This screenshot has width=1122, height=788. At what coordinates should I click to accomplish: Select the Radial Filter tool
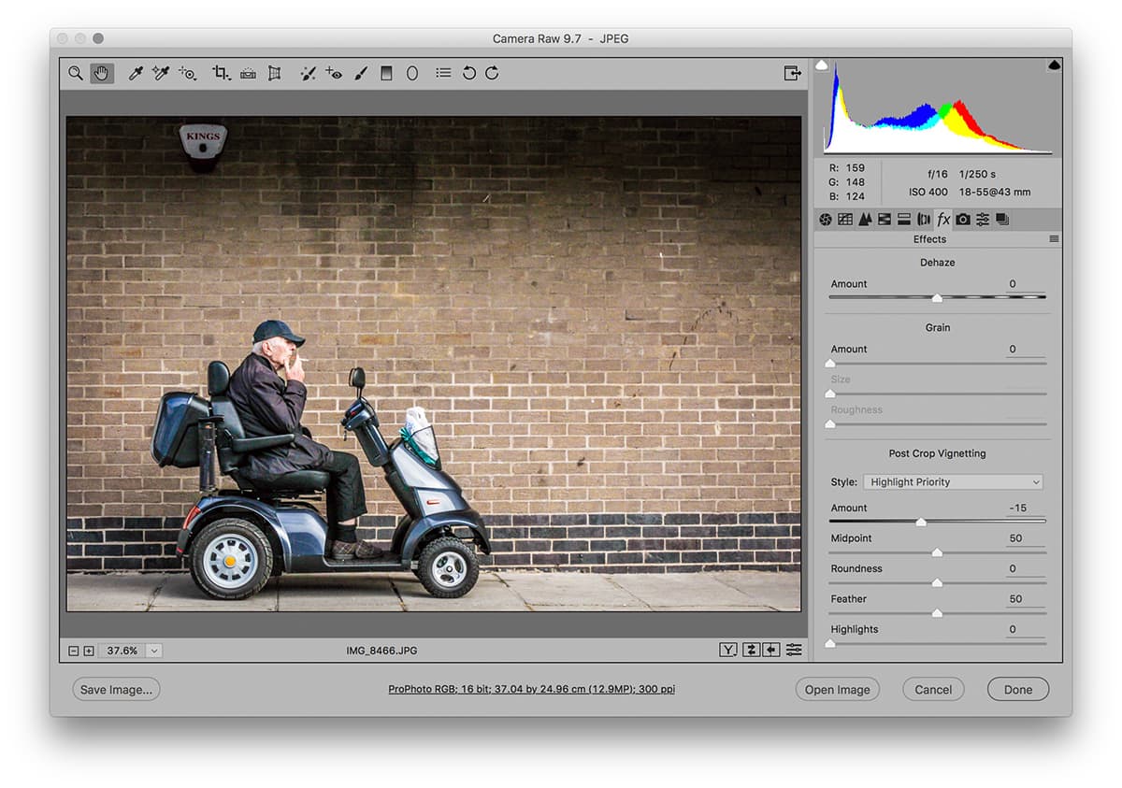[x=412, y=73]
